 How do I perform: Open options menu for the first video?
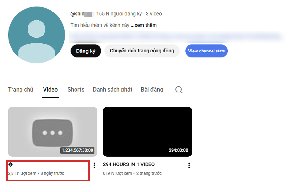[95, 166]
